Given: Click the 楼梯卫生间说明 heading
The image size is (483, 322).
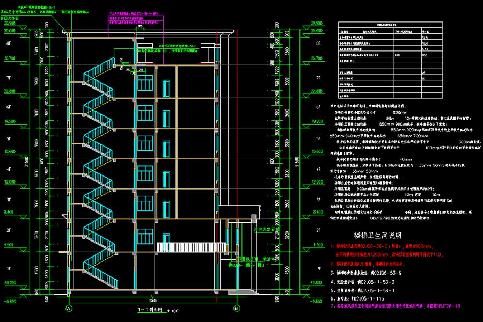Looking at the screenshot, I should click(378, 236).
